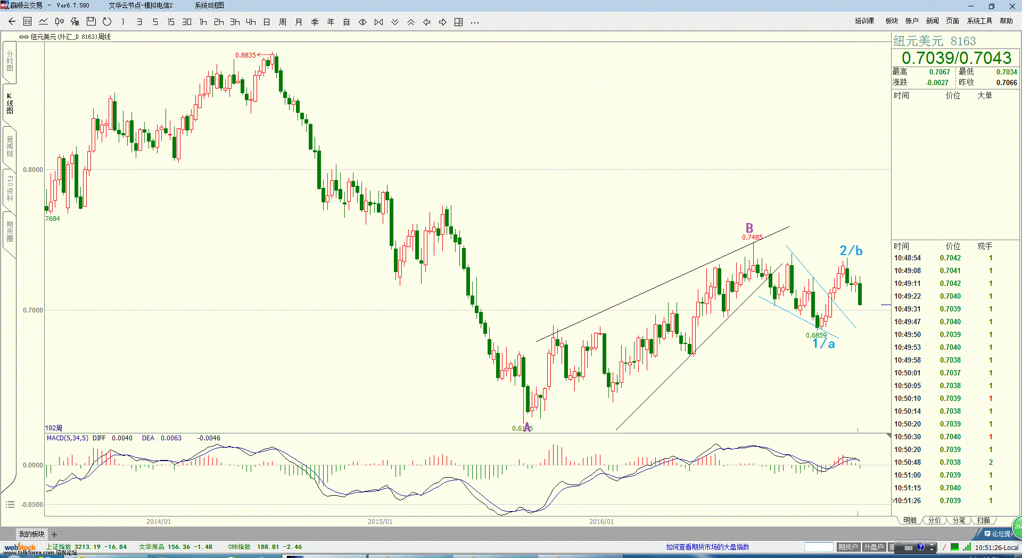Switch to the line chart icon
The height and width of the screenshot is (558, 1022).
tap(44, 22)
